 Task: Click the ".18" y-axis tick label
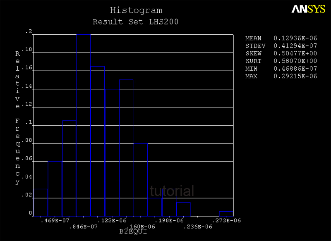click(27, 50)
